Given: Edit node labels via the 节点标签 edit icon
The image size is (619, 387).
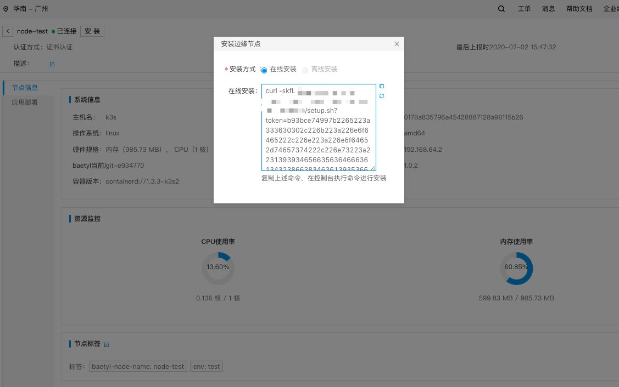Looking at the screenshot, I should (107, 344).
